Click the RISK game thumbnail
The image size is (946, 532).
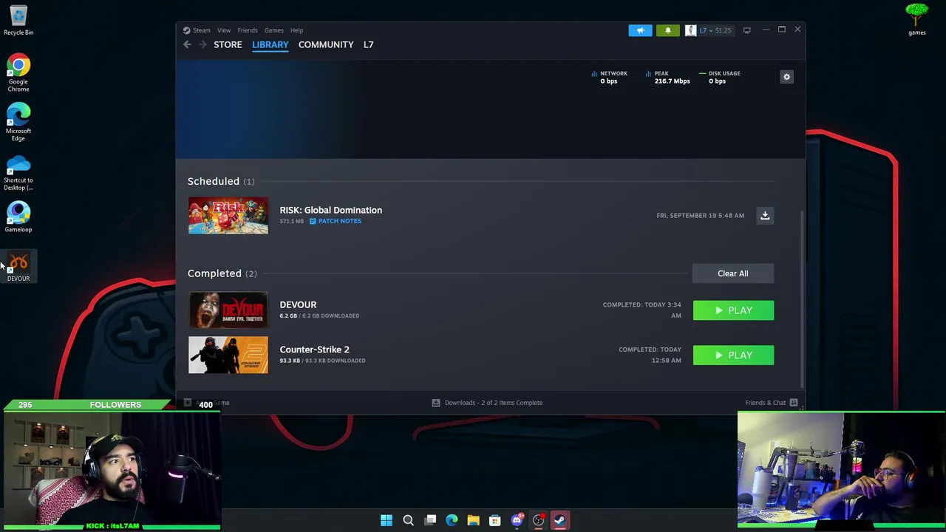pos(228,216)
